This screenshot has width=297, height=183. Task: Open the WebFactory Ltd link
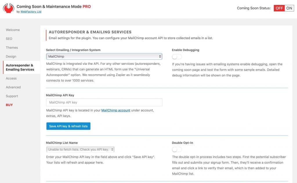31,12
